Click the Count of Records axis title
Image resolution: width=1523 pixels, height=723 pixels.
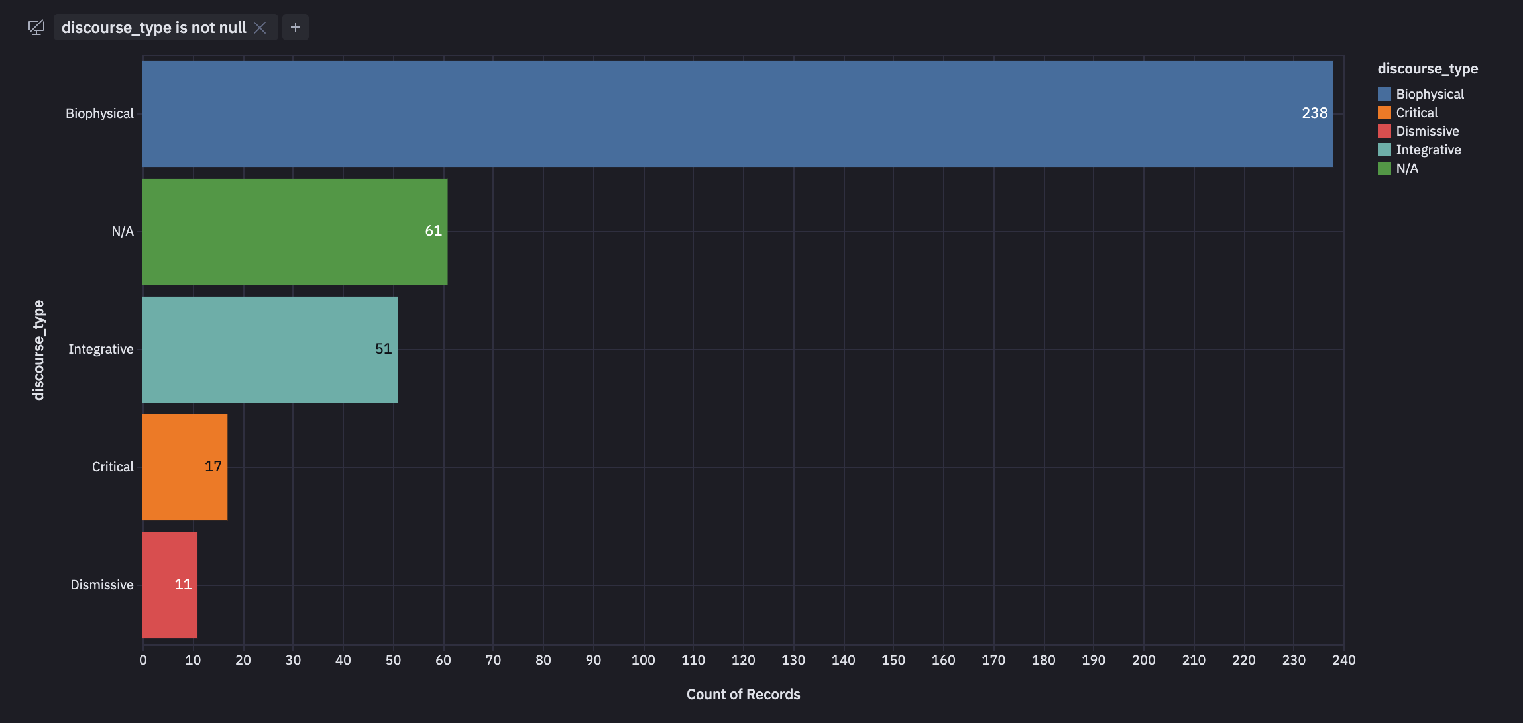pyautogui.click(x=743, y=694)
